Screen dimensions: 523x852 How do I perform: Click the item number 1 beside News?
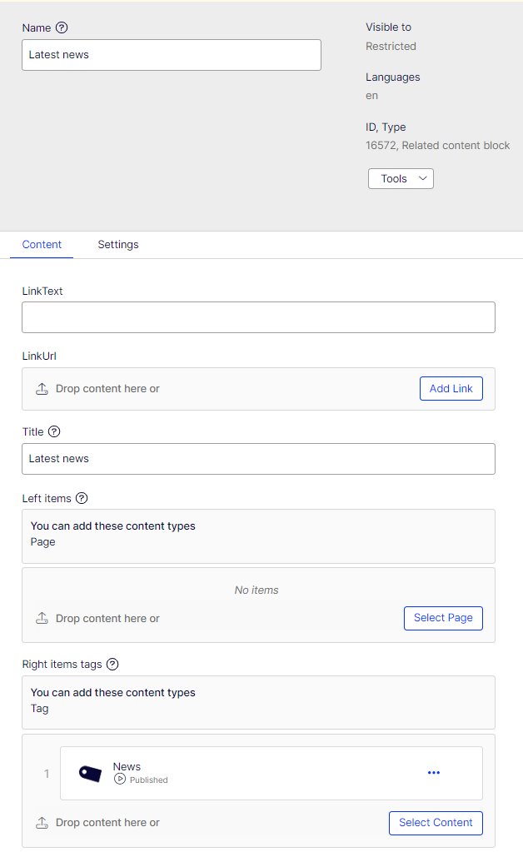point(47,773)
